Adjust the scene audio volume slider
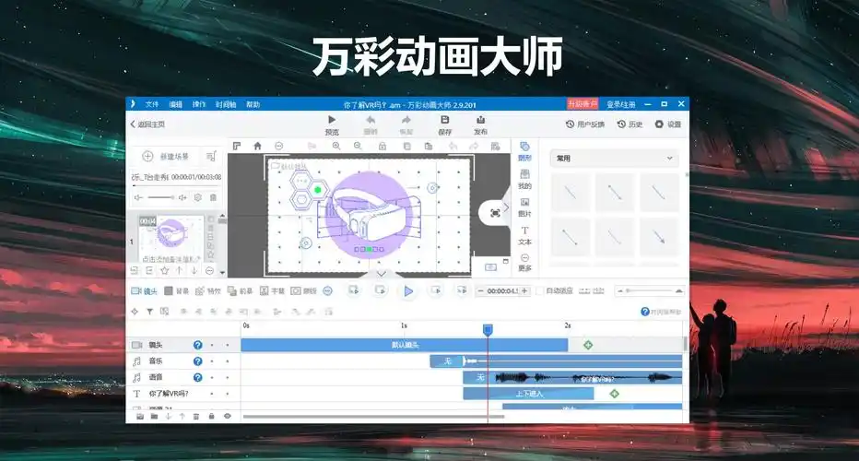The height and width of the screenshot is (461, 859). [160, 197]
